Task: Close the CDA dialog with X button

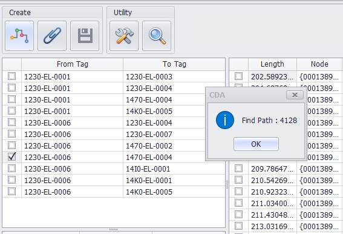Action: (295, 95)
